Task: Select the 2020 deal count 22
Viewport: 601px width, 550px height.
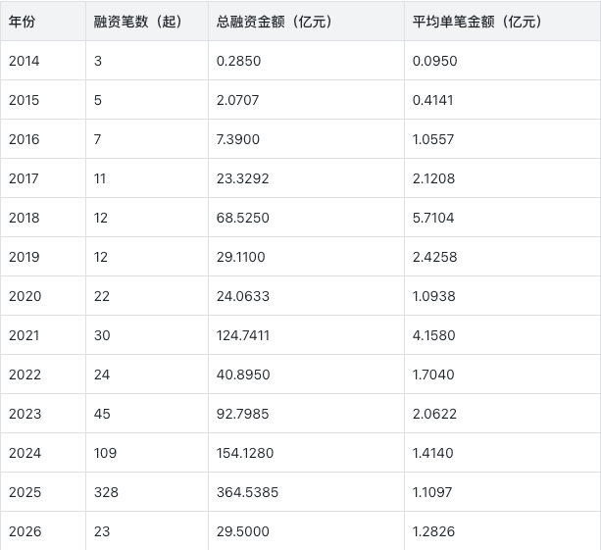Action: 102,296
